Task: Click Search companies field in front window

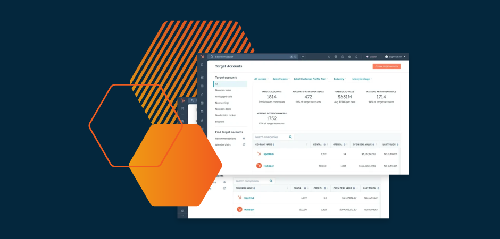Action: pos(273,137)
